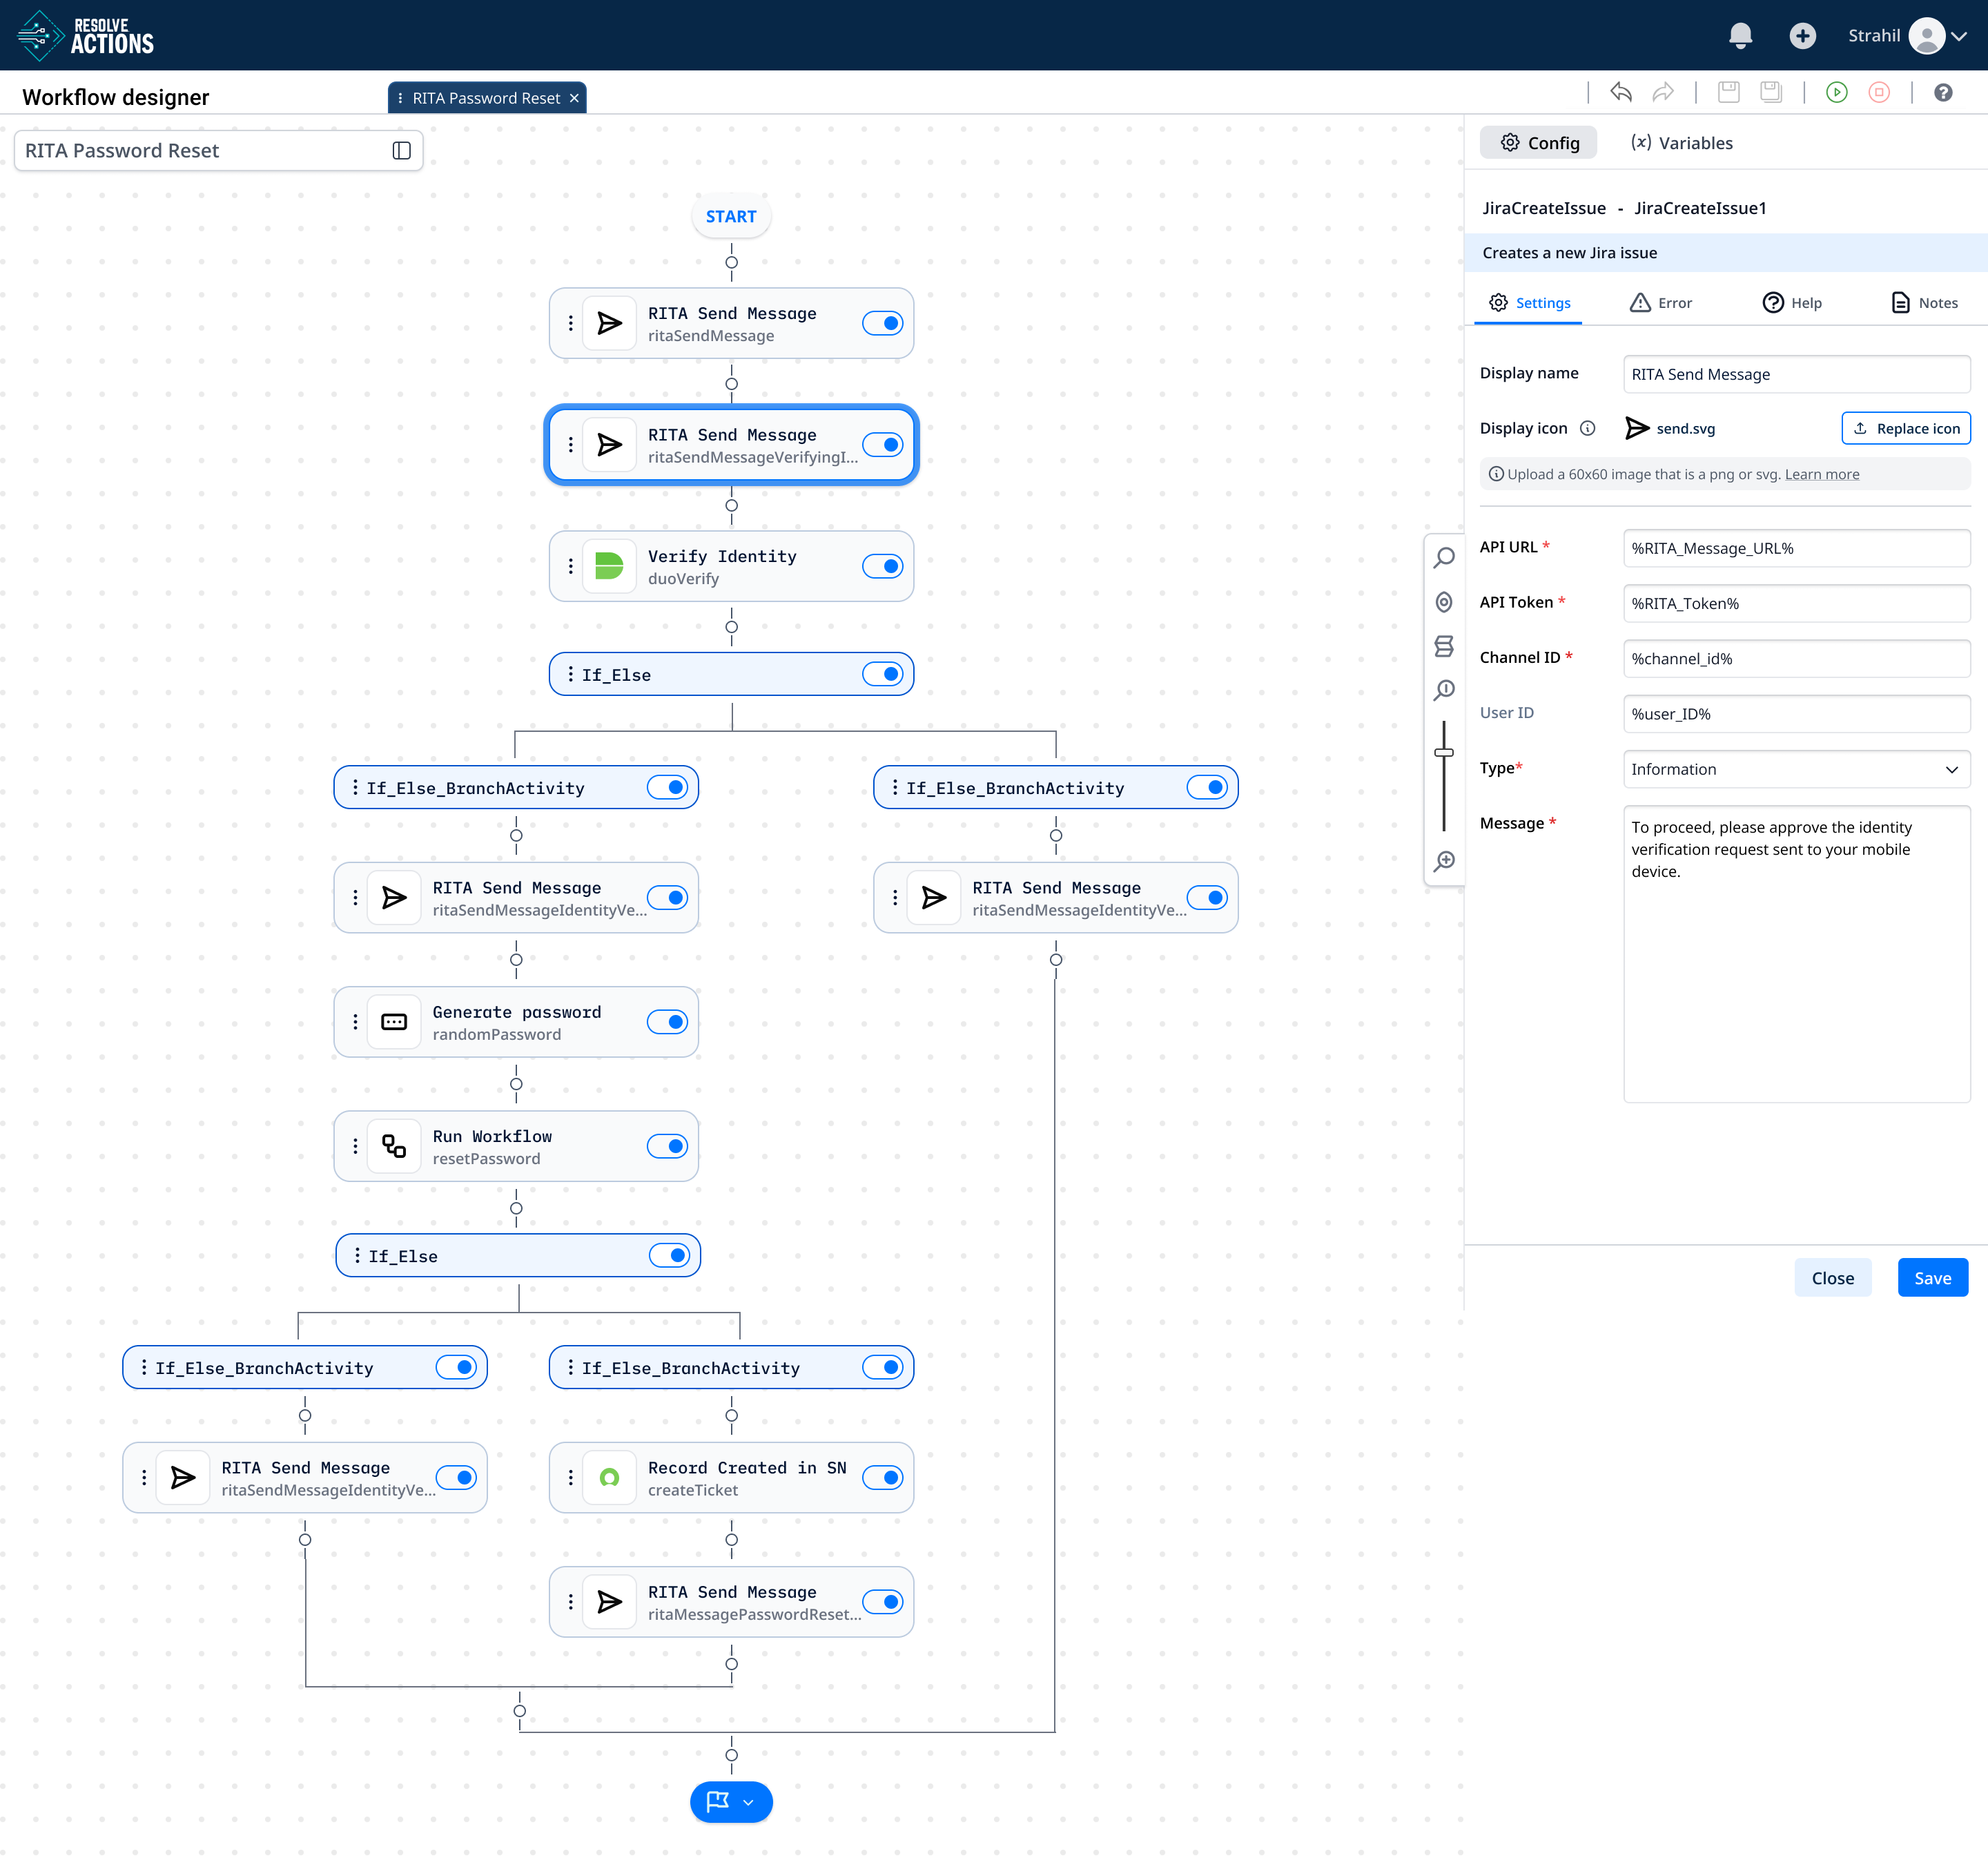Open help via the question mark icon
Viewport: 1988px width, 1867px height.
tap(1944, 92)
